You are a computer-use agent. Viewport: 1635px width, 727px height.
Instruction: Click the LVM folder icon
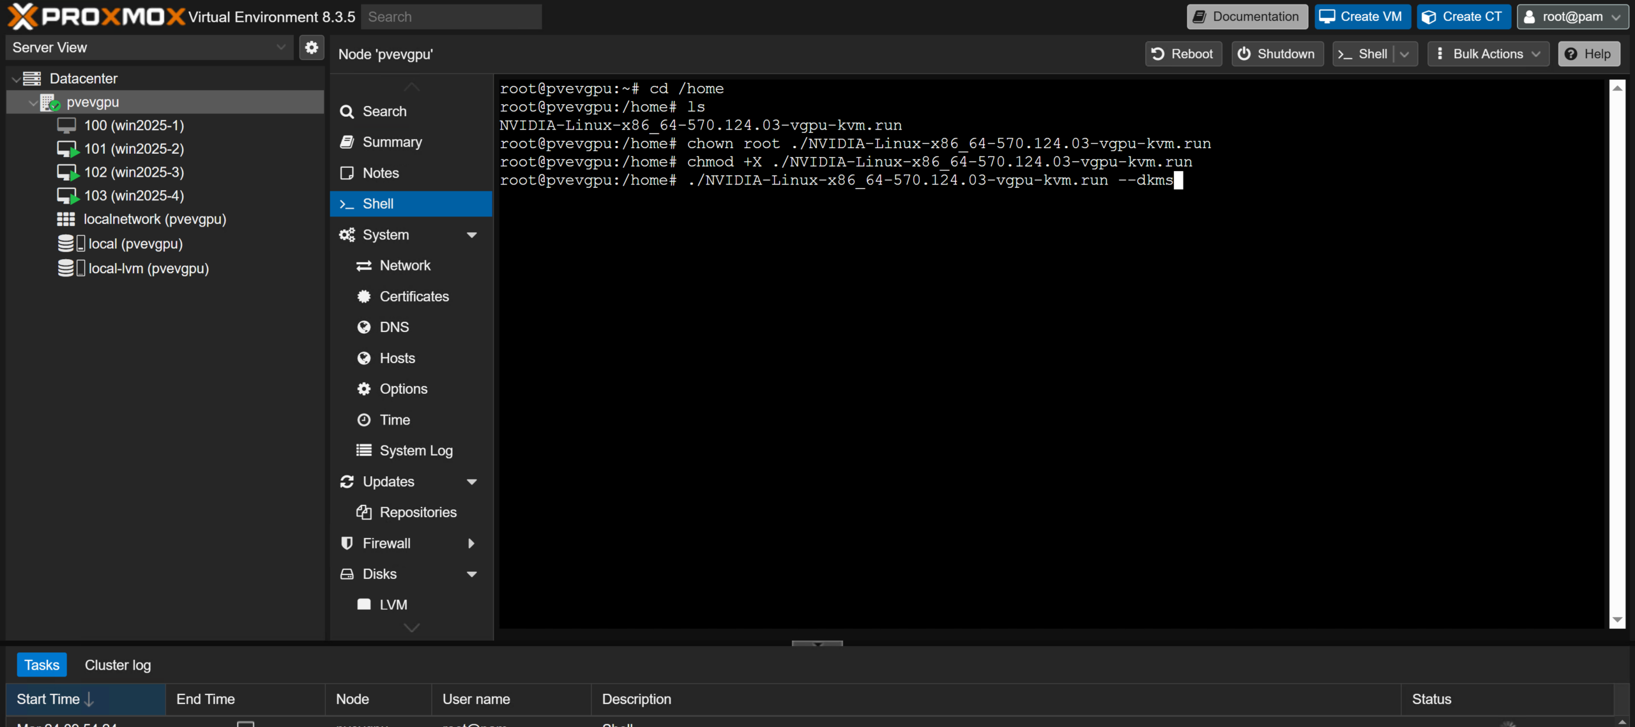click(364, 604)
